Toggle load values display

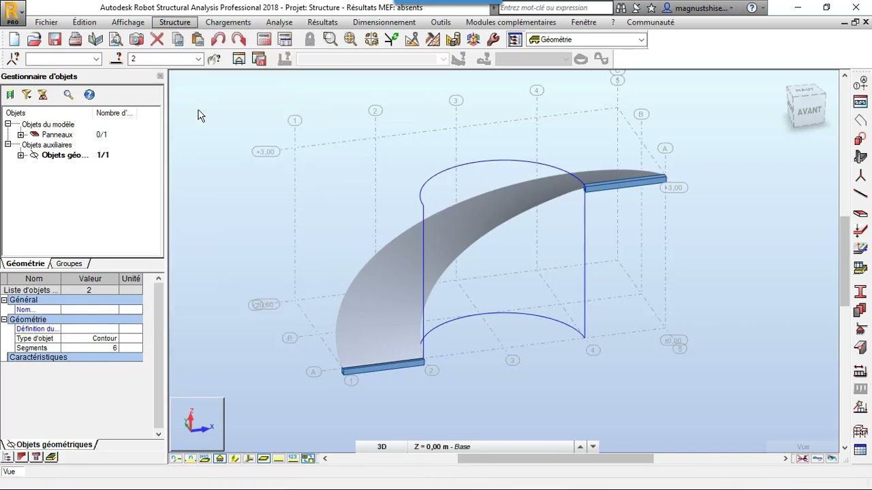293,458
